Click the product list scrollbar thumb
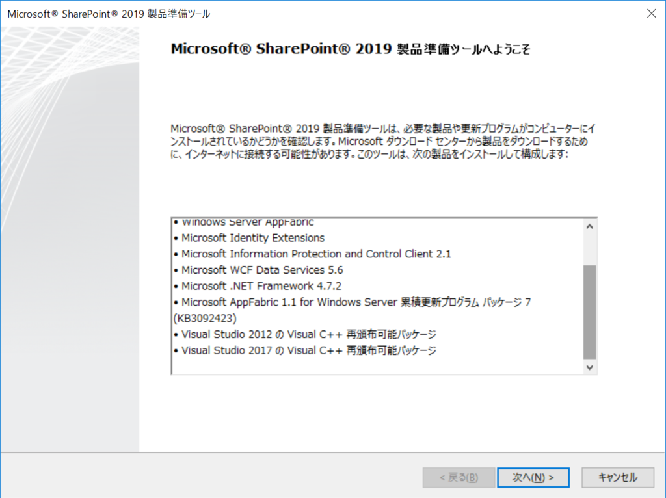Image resolution: width=666 pixels, height=498 pixels. (589, 312)
